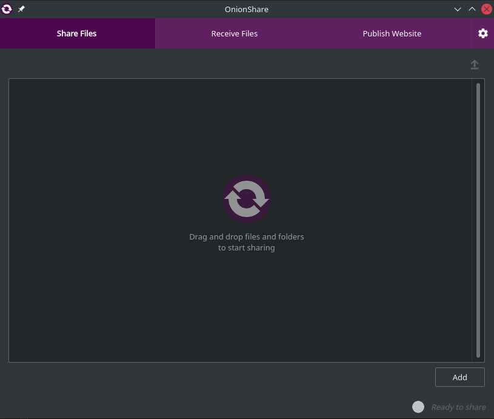
Task: Click the 'Ready to share' status text
Action: coord(458,407)
